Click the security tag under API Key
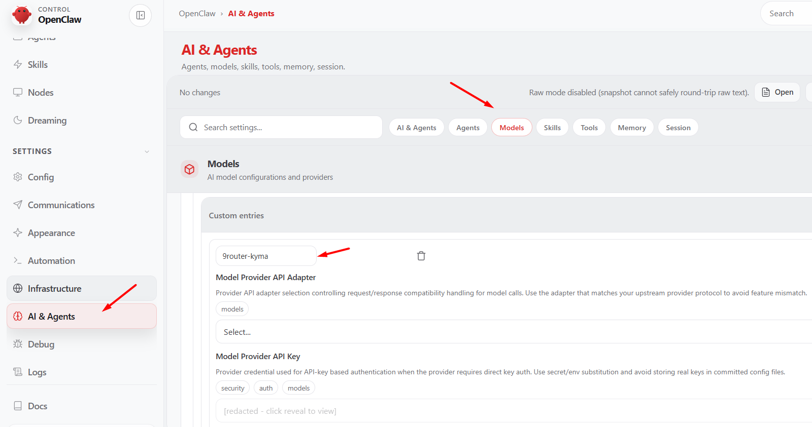This screenshot has width=812, height=427. click(233, 388)
